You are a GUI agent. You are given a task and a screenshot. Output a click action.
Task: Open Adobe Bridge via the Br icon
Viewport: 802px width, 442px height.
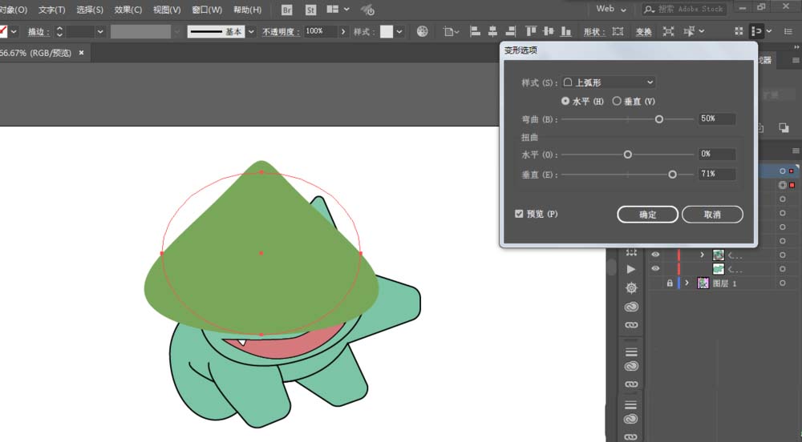click(287, 10)
